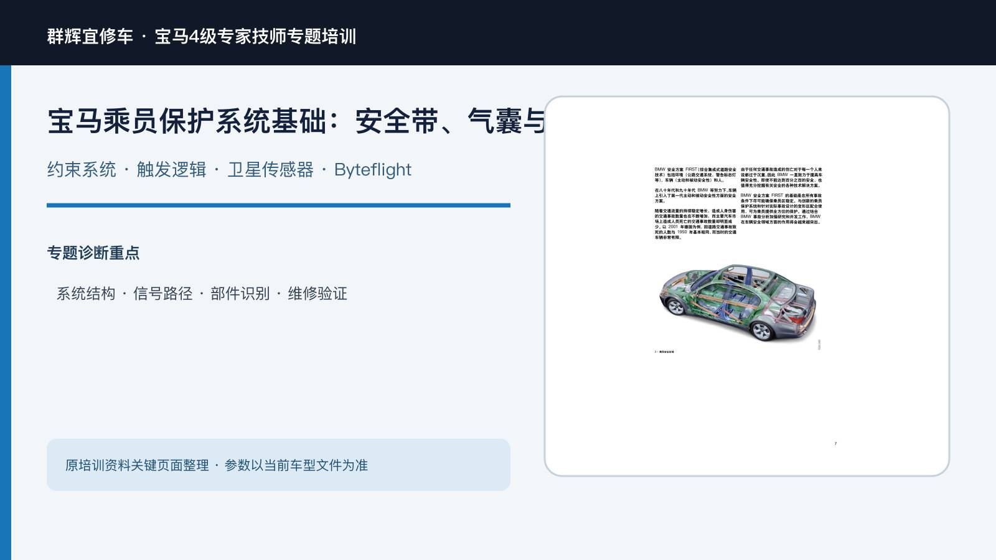Click the subtitle line ending with Byteflight

(229, 169)
